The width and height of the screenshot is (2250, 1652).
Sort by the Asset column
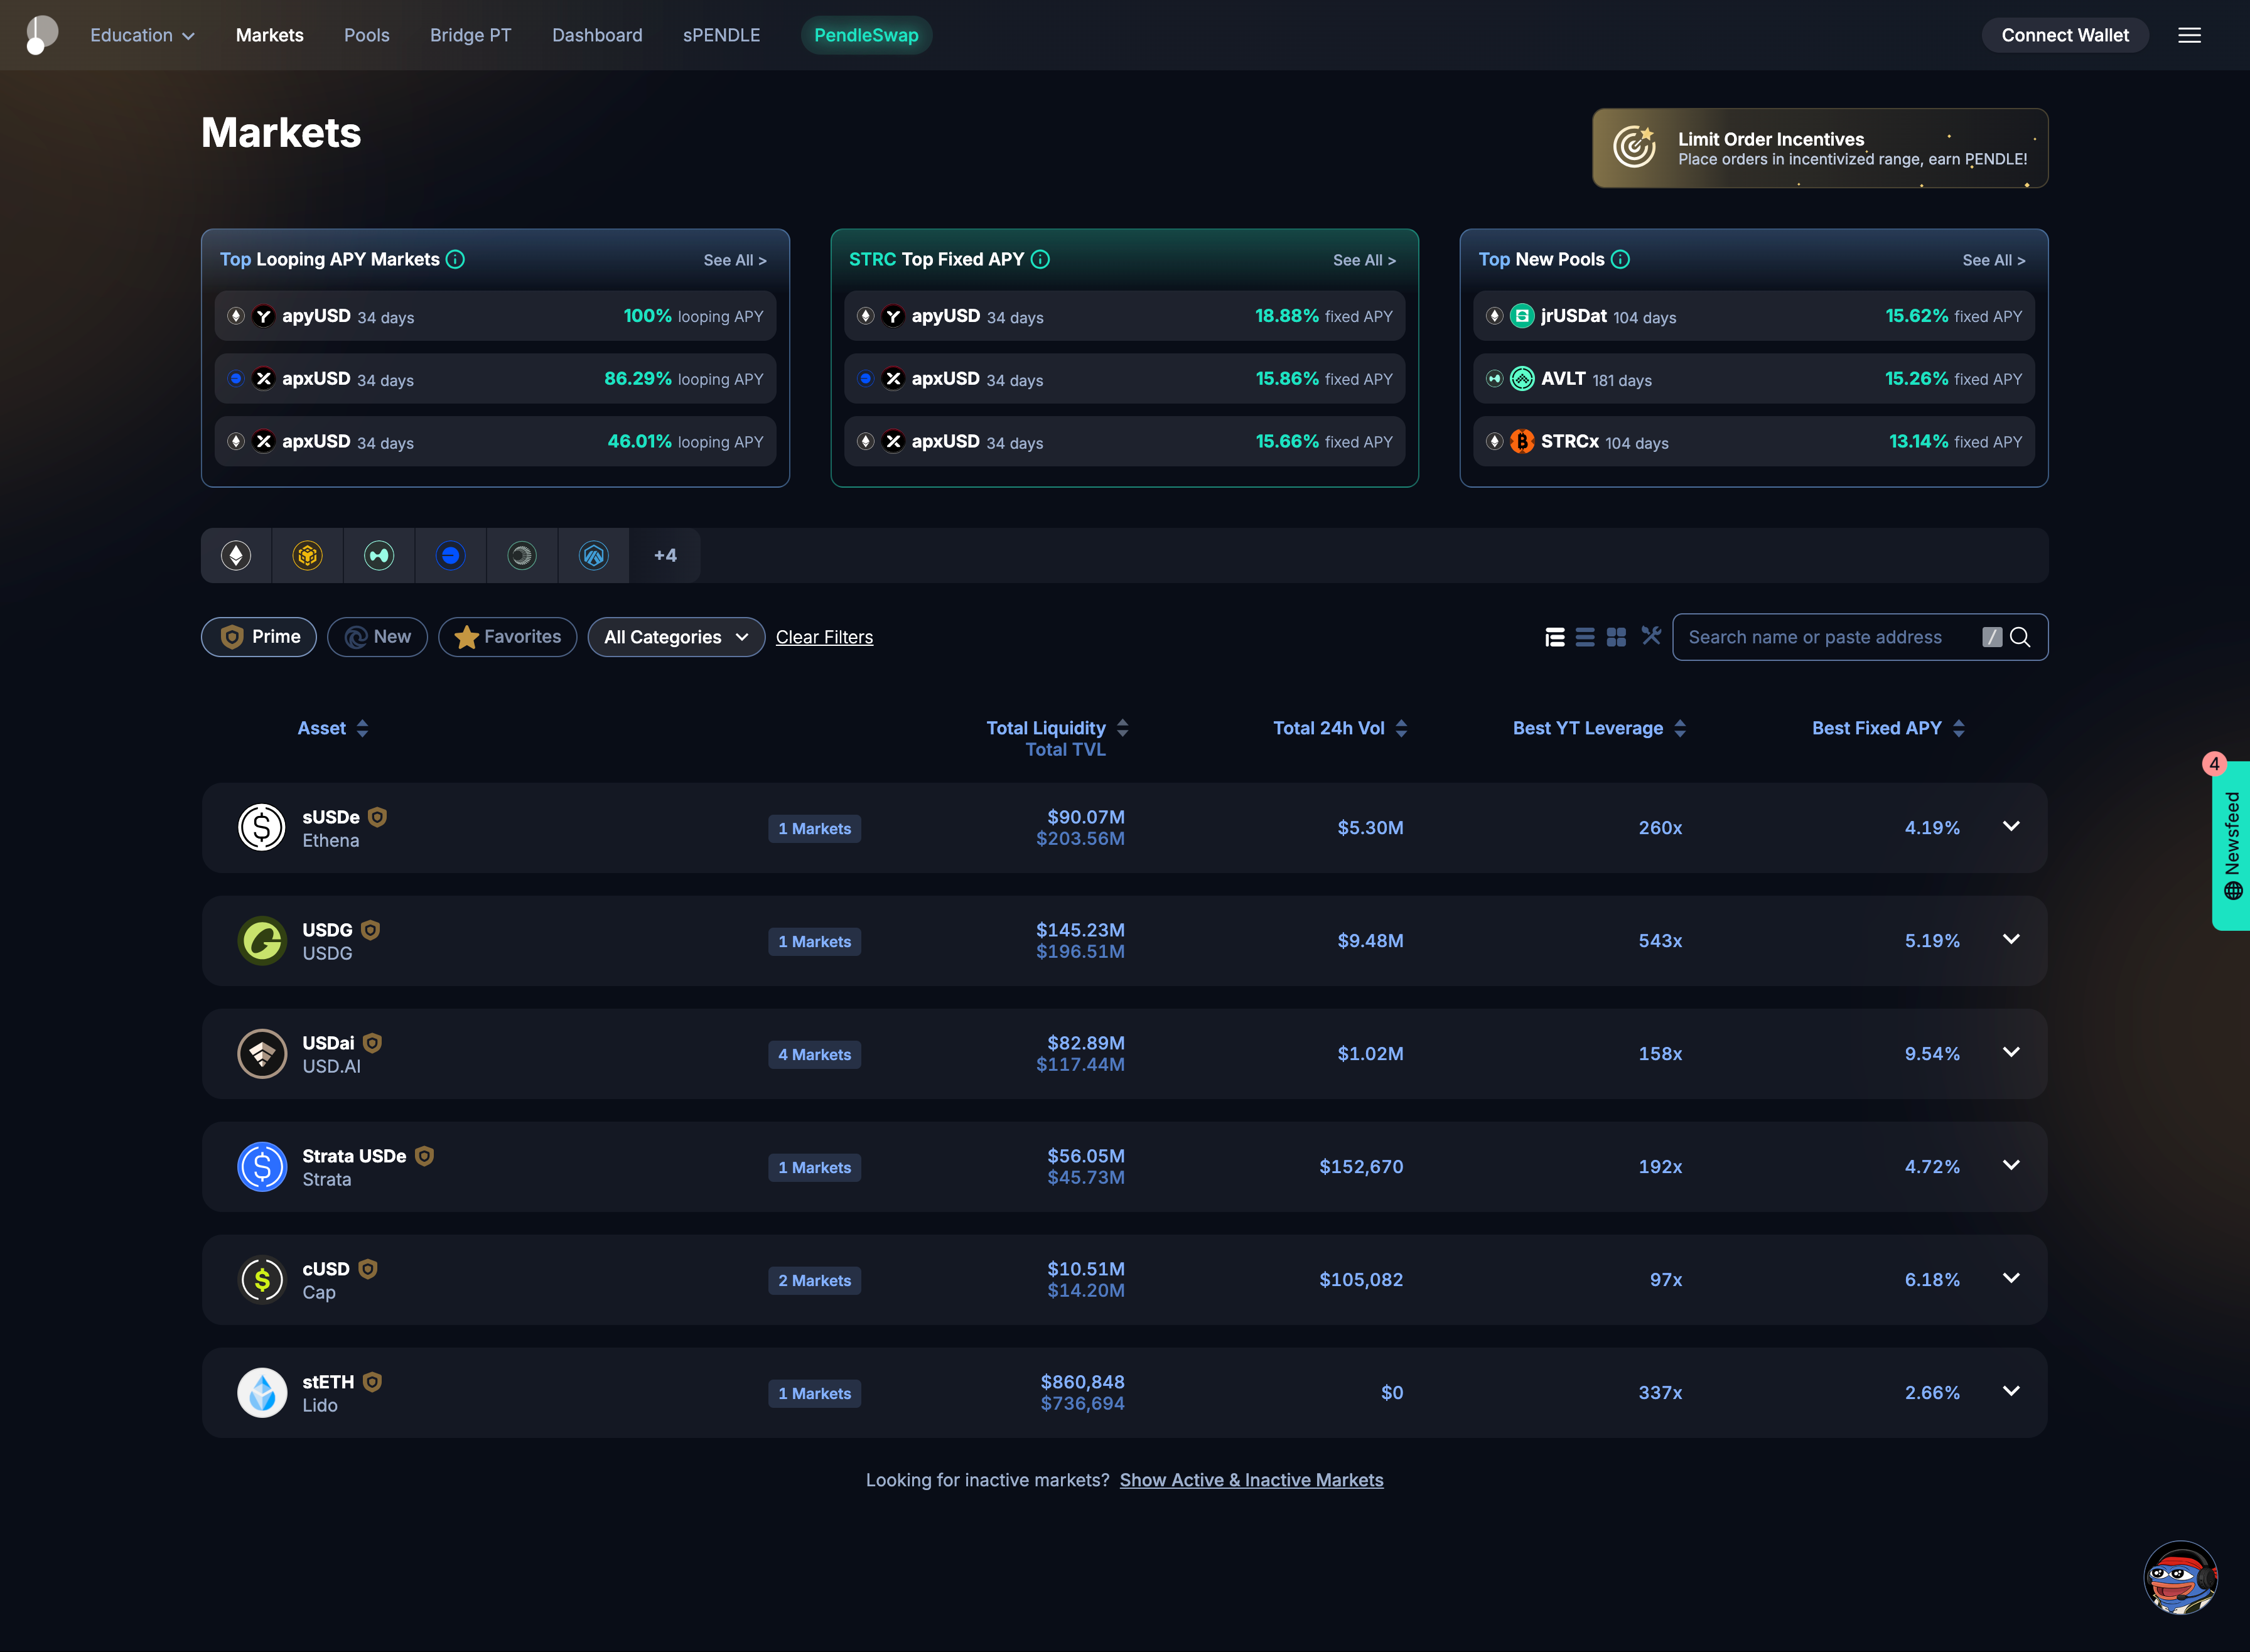(333, 728)
